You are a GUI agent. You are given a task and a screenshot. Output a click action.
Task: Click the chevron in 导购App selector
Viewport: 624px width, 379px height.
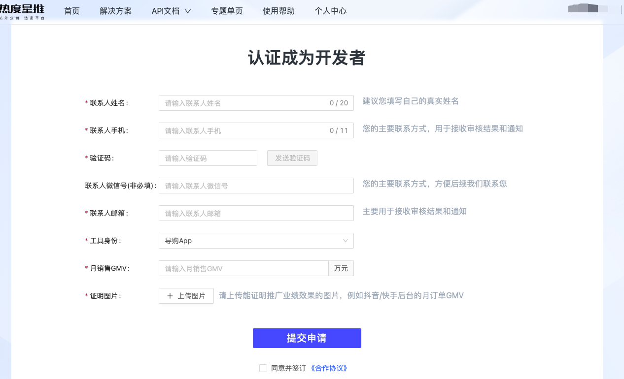coord(345,241)
